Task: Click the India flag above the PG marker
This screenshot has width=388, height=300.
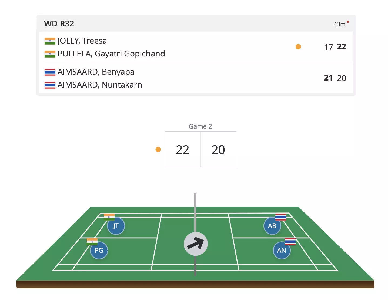Action: (92, 241)
